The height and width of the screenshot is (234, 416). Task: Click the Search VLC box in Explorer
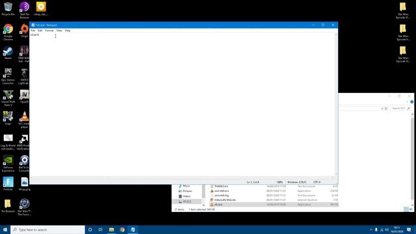pyautogui.click(x=400, y=109)
